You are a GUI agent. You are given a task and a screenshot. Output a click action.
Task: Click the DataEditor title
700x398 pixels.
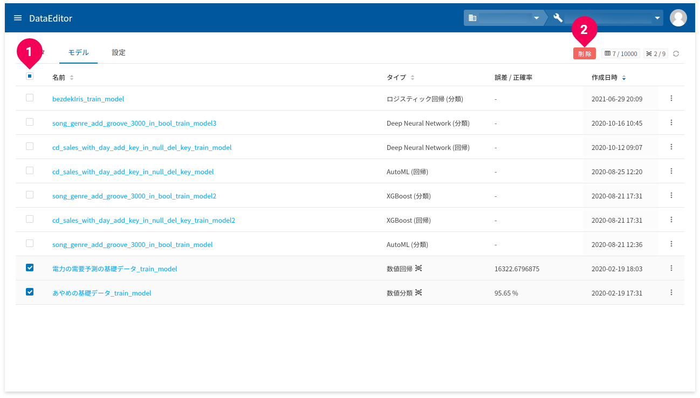[51, 18]
